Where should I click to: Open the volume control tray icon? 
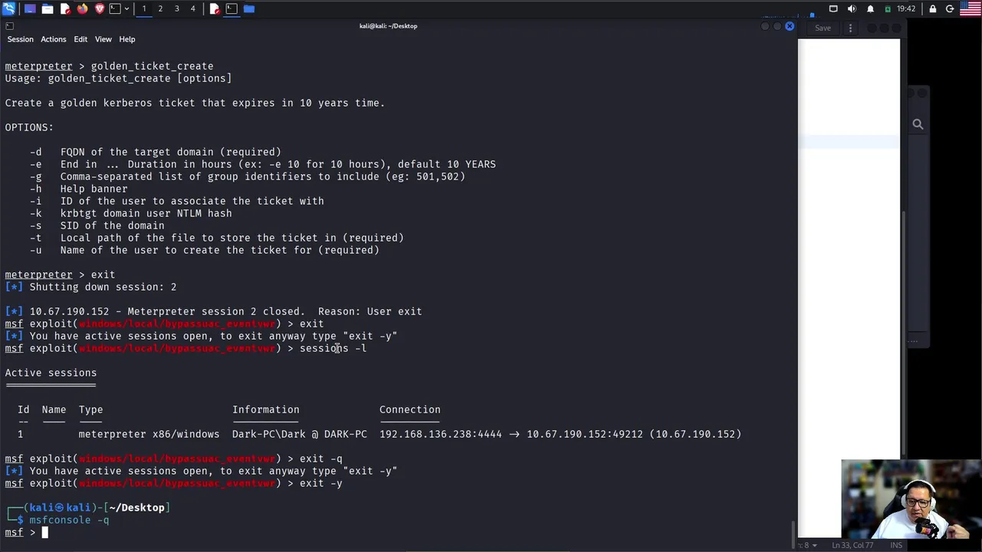click(852, 8)
